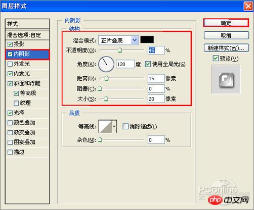Open the black shadow color swatch
The height and width of the screenshot is (210, 254).
[147, 40]
